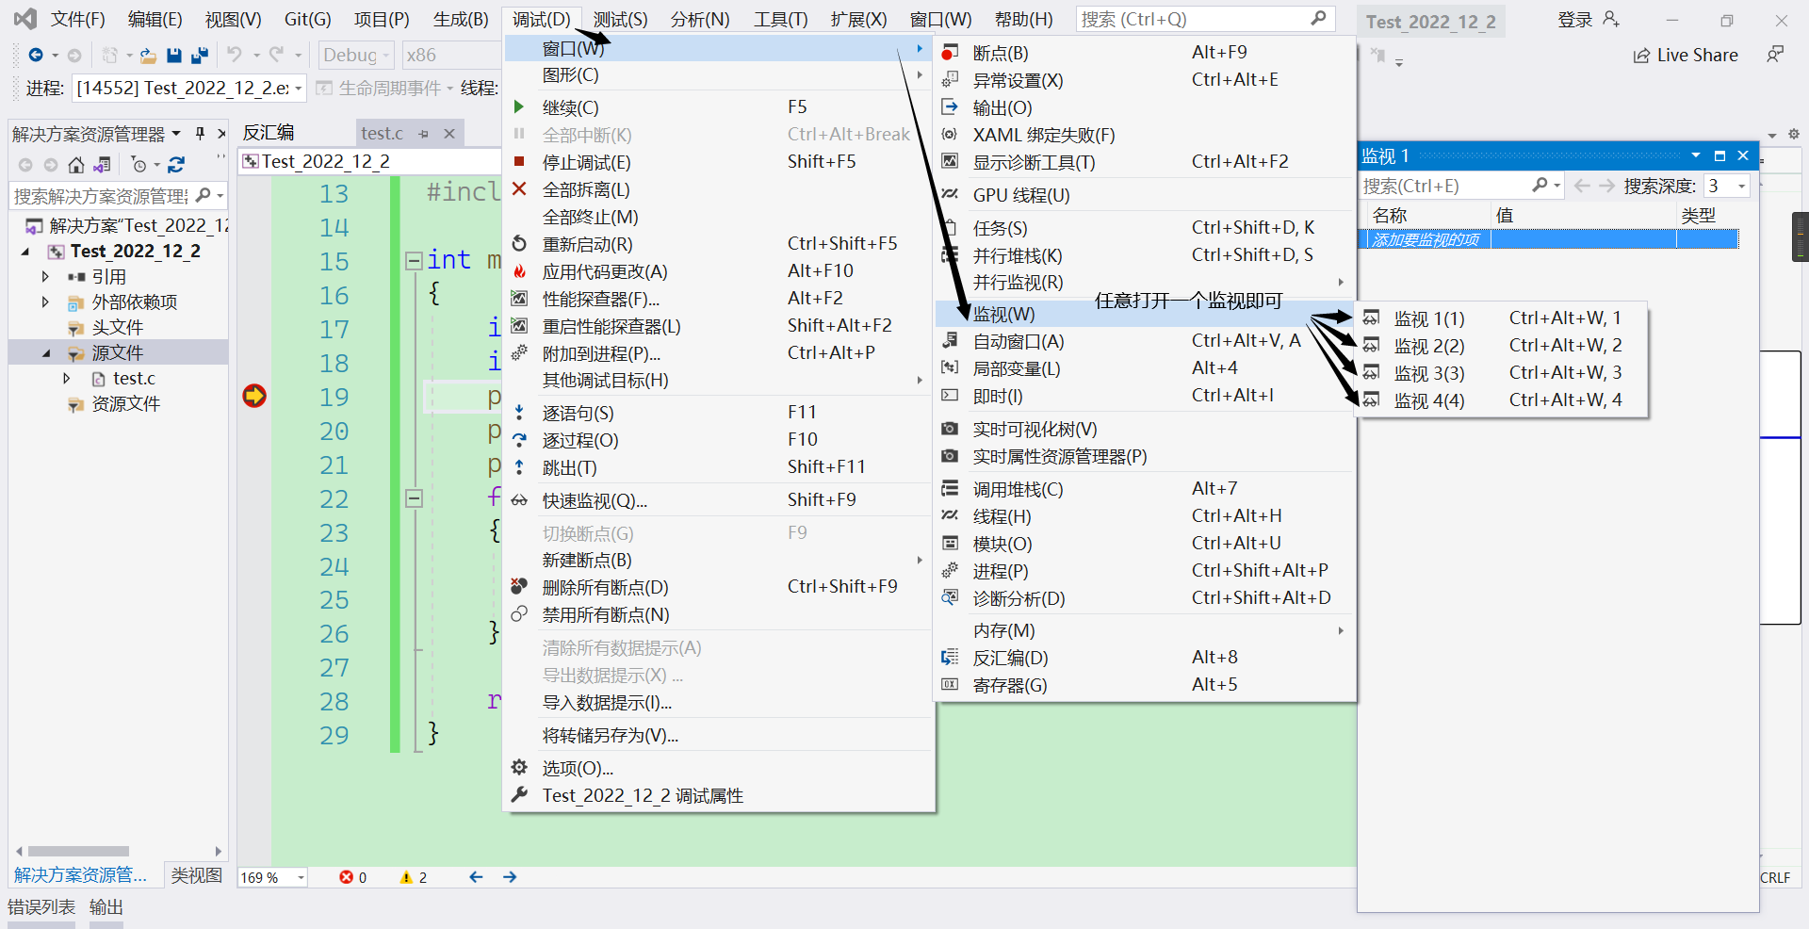Close the test.c editor tab
The width and height of the screenshot is (1809, 929).
click(450, 134)
